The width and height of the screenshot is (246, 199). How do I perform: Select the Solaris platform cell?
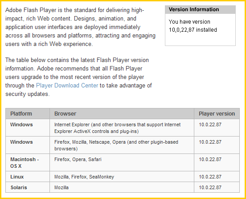28,187
